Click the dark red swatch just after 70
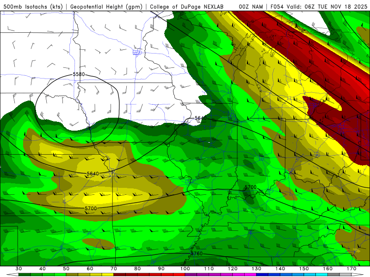This screenshot has width=370, height=277. [120, 275]
